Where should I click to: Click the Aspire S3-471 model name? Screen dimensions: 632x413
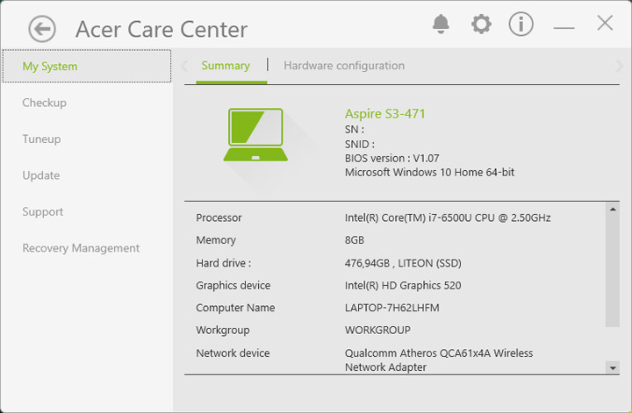[385, 114]
